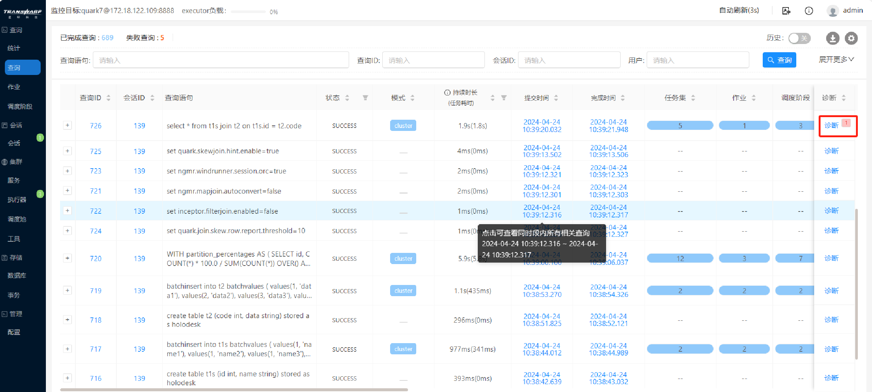Click the executor load progress bar
This screenshot has height=392, width=872.
[248, 12]
